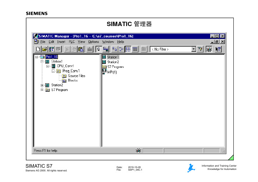Expand the Station2 tree node
This screenshot has width=258, height=182.
(42, 85)
